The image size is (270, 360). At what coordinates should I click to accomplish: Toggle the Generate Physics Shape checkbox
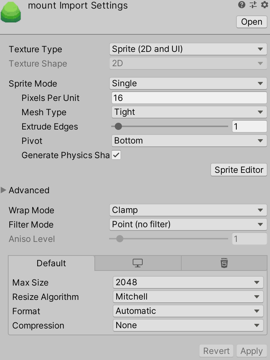(116, 155)
